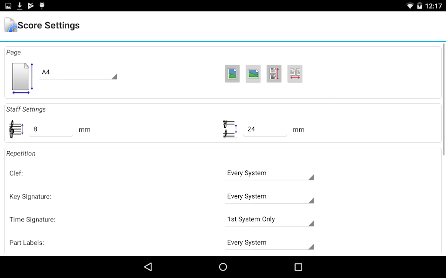Screen dimensions: 446x278
Task: Tap the Android Home navigation button
Action: tap(223, 267)
